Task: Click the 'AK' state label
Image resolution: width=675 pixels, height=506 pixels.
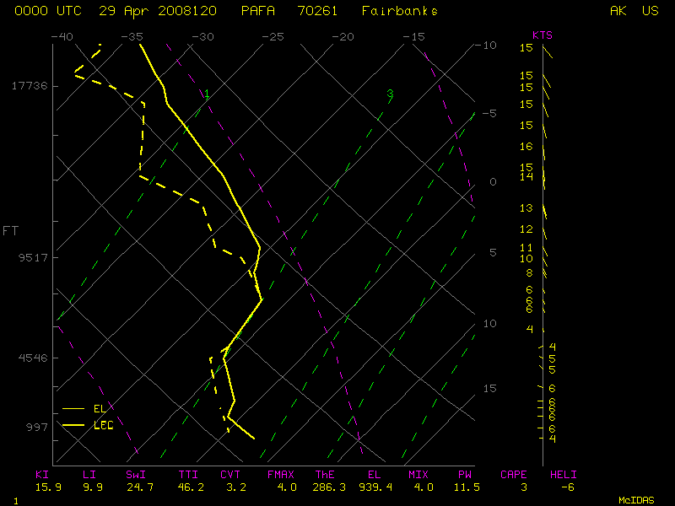Action: (x=618, y=11)
